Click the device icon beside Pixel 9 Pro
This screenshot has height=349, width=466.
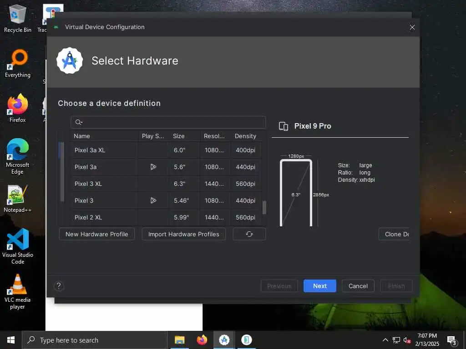[283, 126]
